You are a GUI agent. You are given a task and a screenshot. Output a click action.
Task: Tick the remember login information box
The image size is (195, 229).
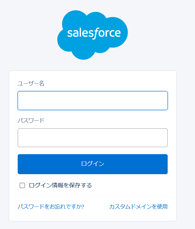coord(22,185)
